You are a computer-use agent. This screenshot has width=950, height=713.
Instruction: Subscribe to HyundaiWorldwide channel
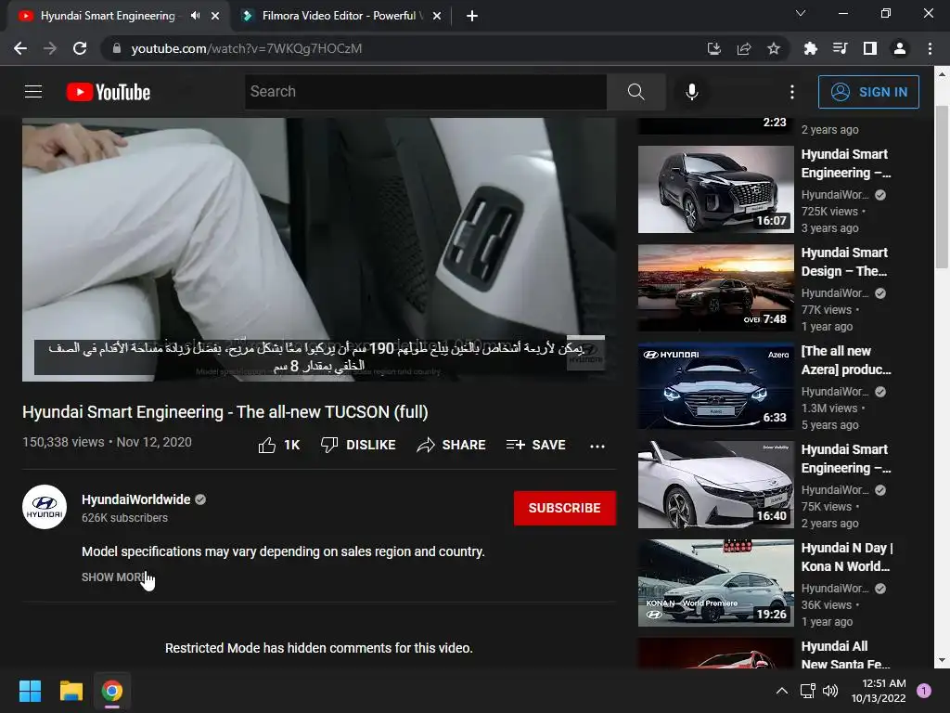click(x=565, y=508)
